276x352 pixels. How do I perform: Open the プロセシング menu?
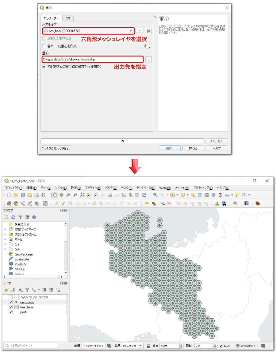pos(203,188)
